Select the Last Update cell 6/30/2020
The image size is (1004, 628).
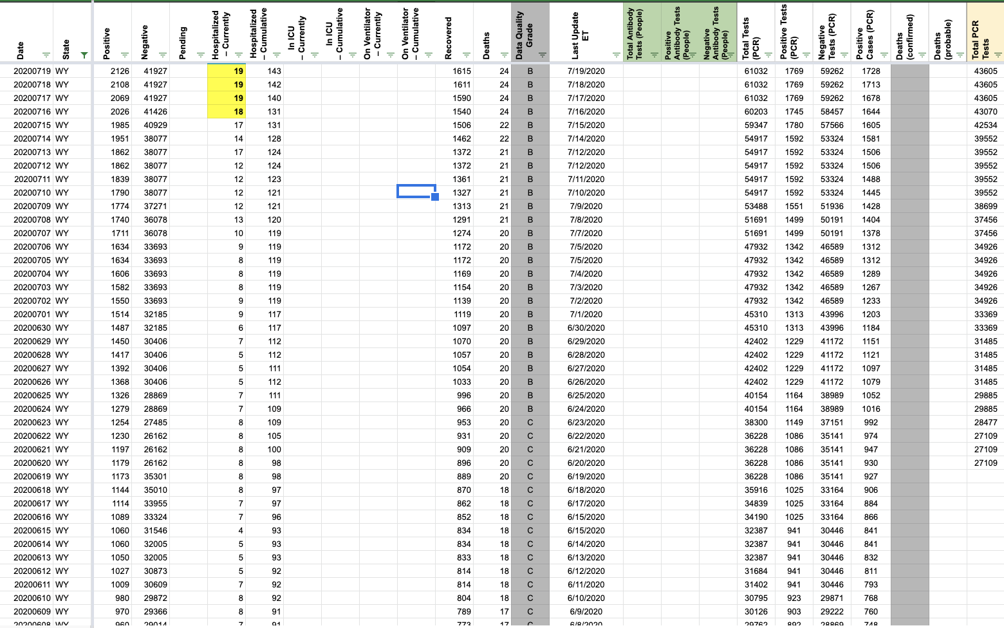[586, 328]
